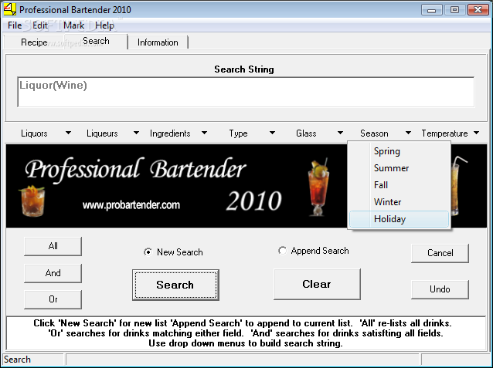Viewport: 493px width, 368px height.
Task: Pick Winter in the Season menu
Action: (399, 202)
